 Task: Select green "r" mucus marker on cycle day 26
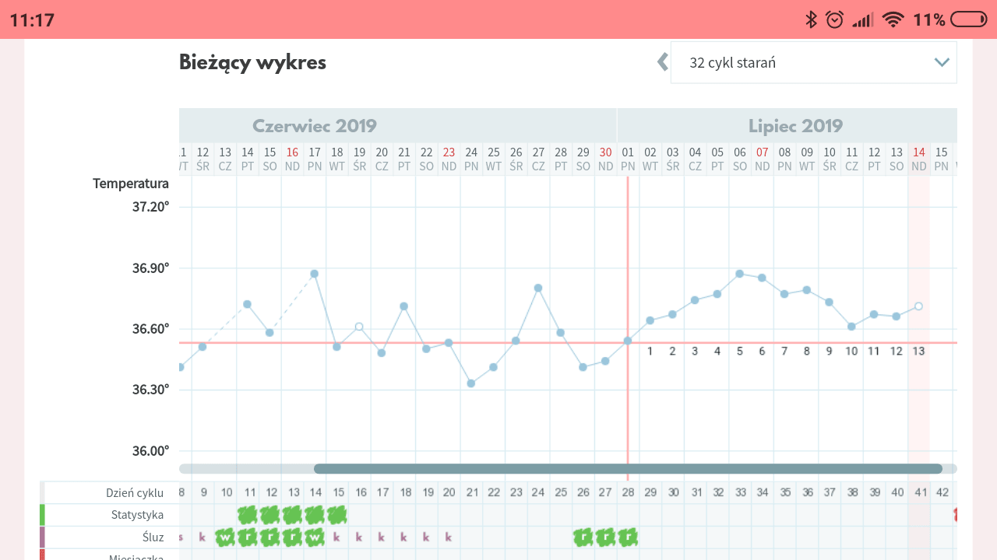pyautogui.click(x=583, y=537)
